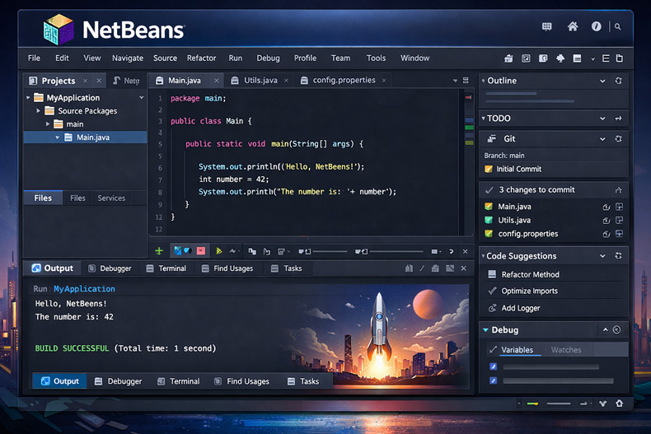The height and width of the screenshot is (434, 651).
Task: Toggle the first Debug variable checkbox
Action: coord(494,366)
